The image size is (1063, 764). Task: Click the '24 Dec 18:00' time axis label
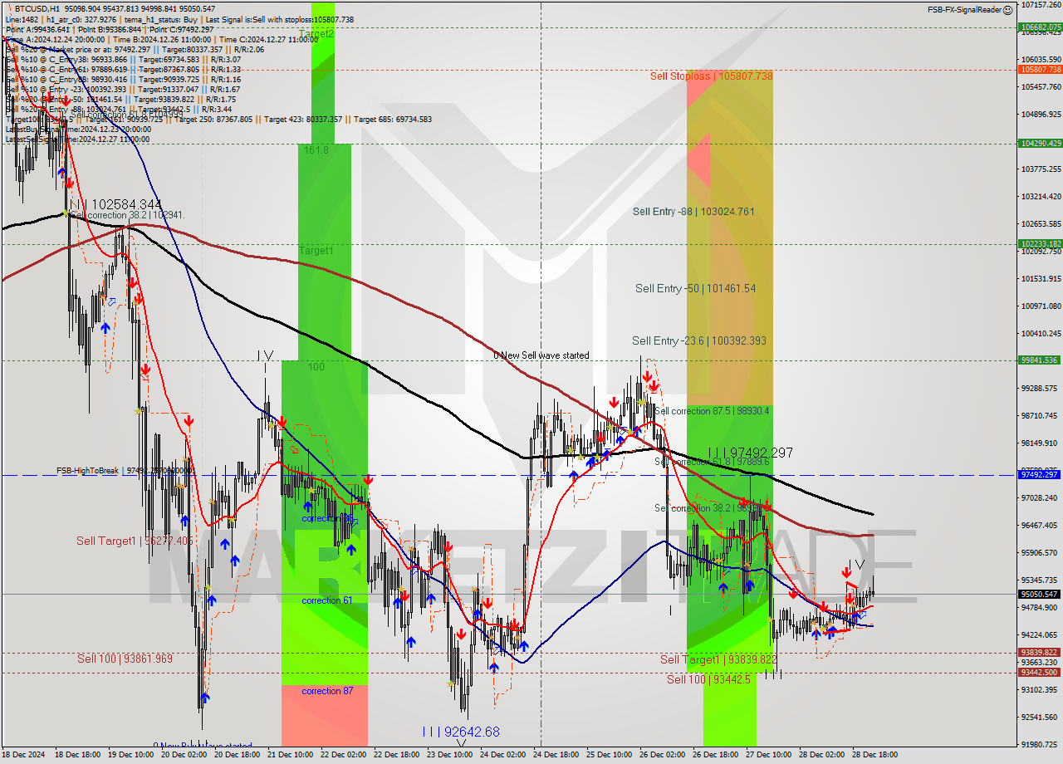point(556,755)
